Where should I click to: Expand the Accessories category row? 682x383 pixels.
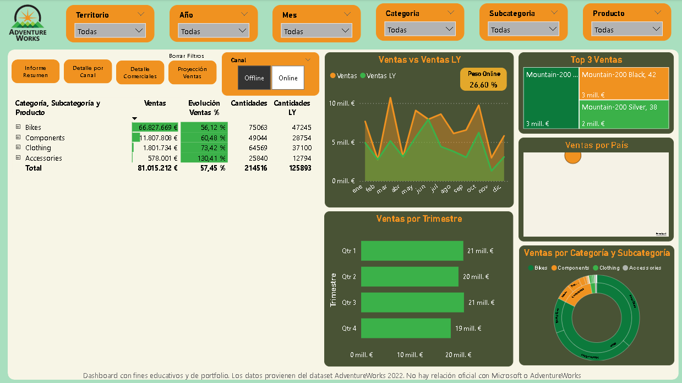point(18,158)
